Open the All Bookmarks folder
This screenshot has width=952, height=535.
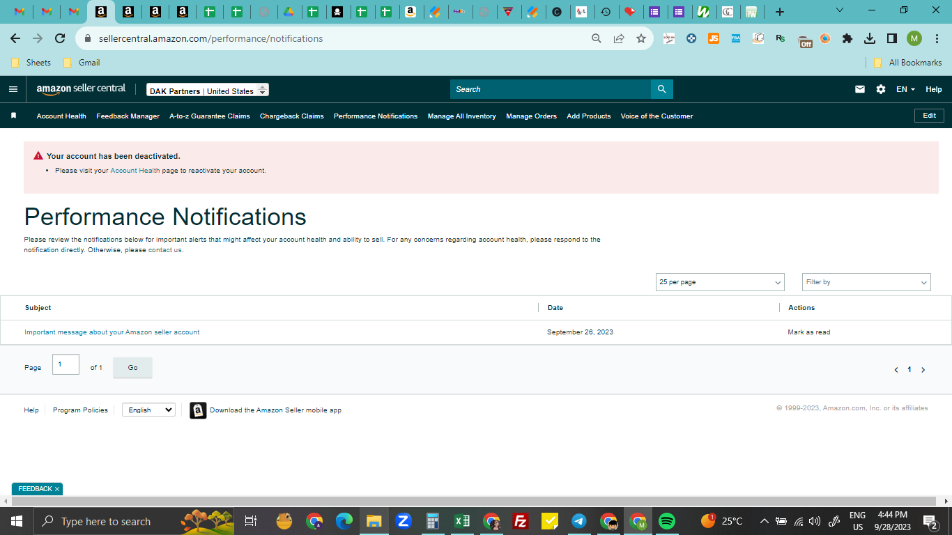(x=907, y=63)
